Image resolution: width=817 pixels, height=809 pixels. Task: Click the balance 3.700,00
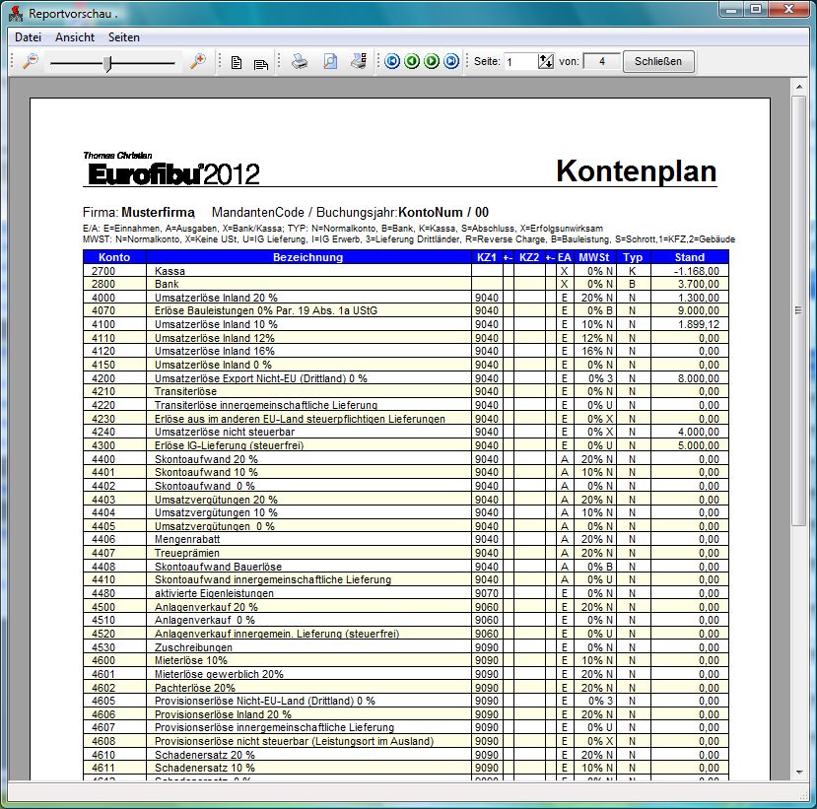tap(699, 285)
